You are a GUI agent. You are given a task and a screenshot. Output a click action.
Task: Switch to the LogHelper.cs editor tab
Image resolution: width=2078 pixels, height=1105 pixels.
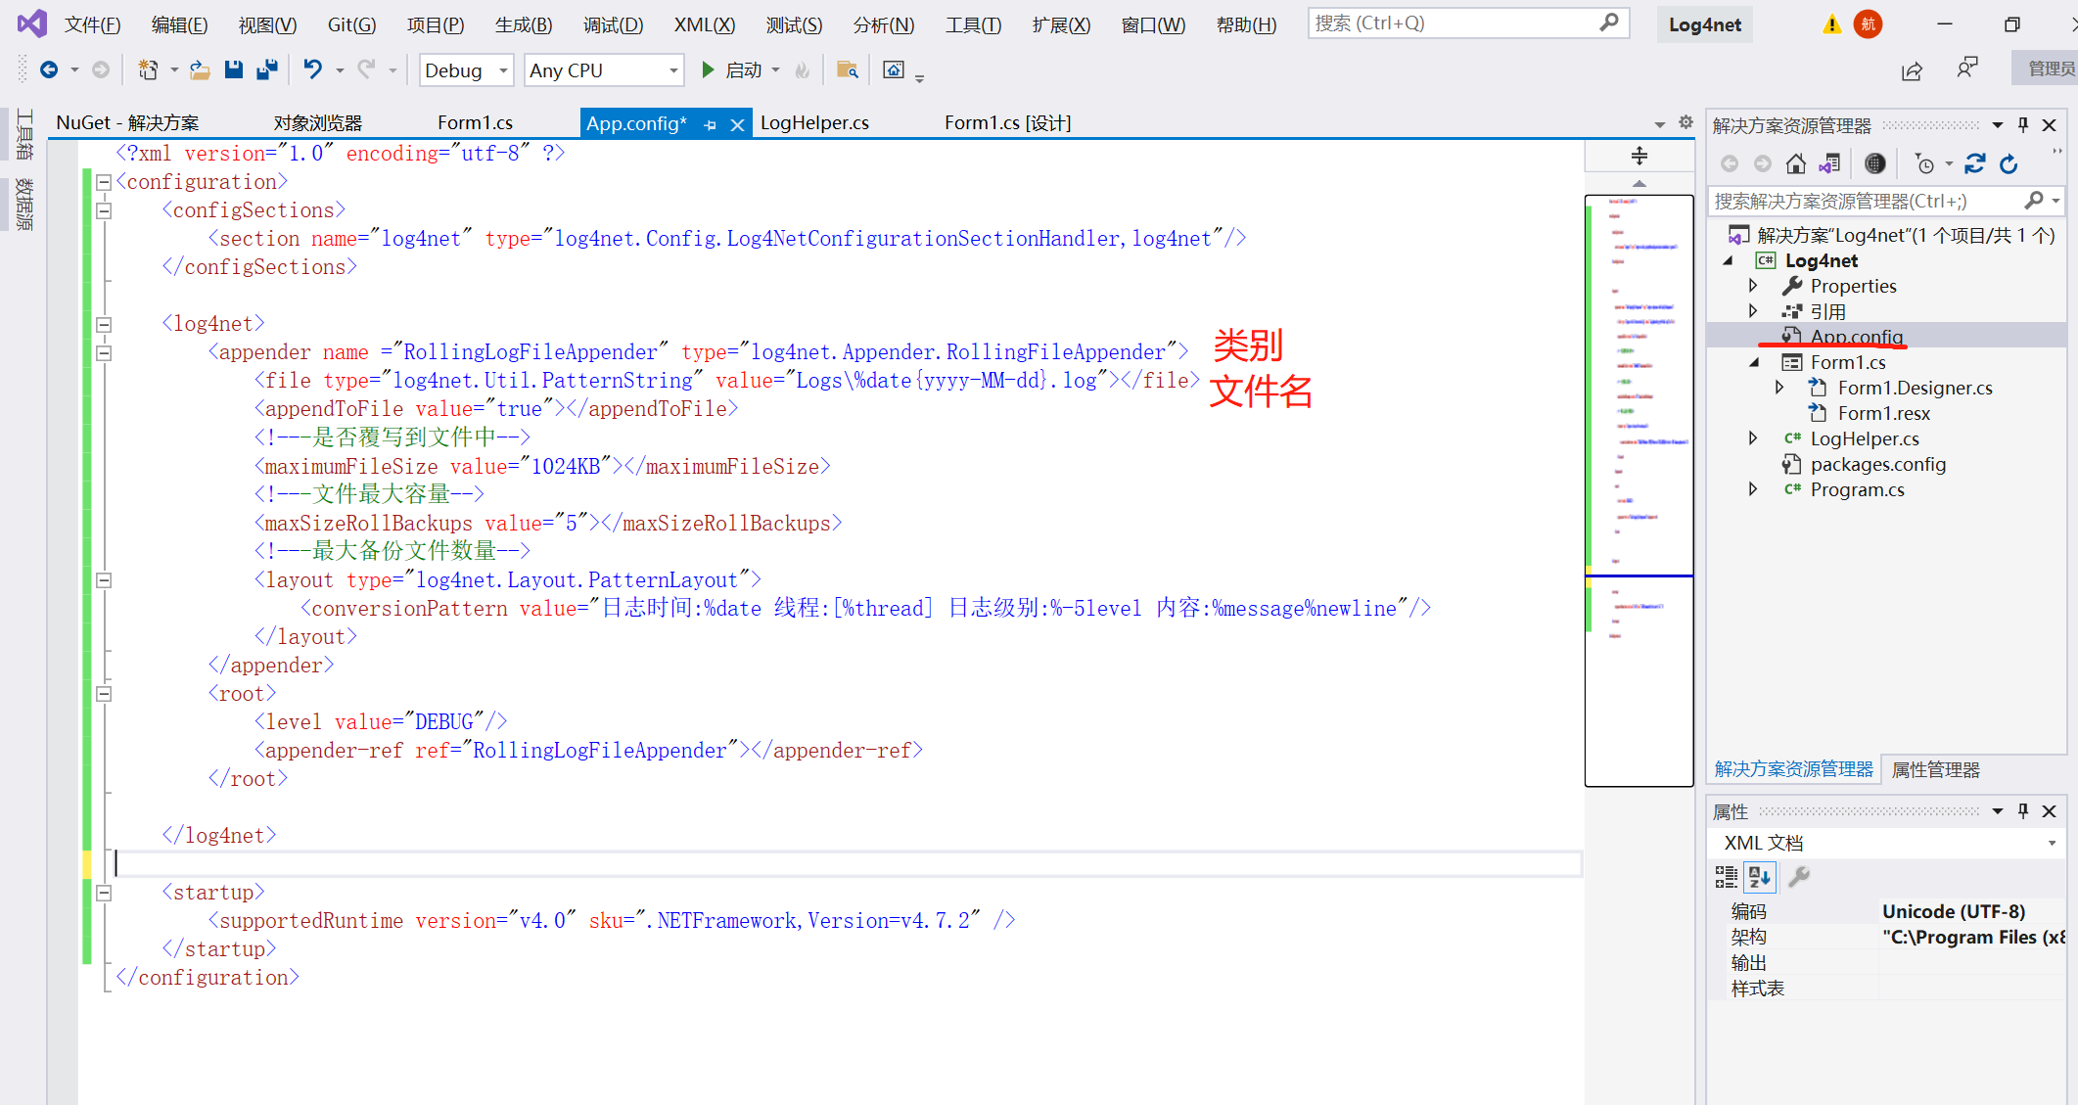pyautogui.click(x=813, y=122)
